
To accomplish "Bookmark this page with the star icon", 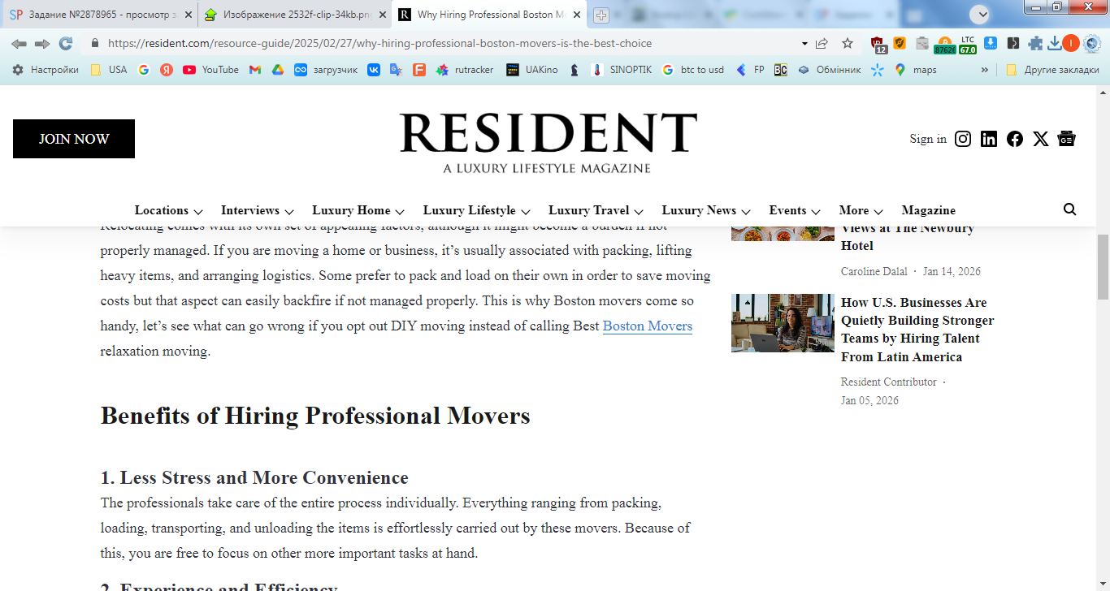I will (x=848, y=43).
